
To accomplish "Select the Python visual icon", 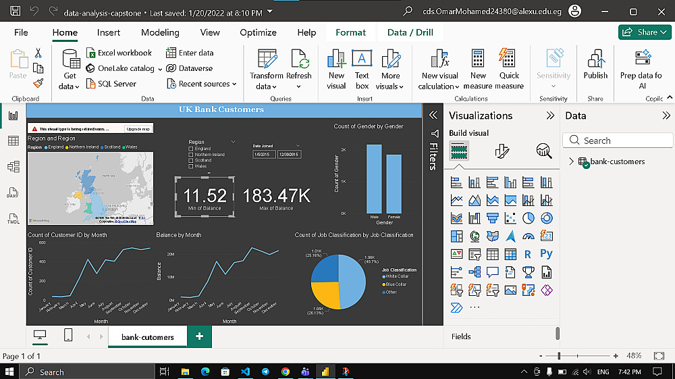I will tap(546, 254).
